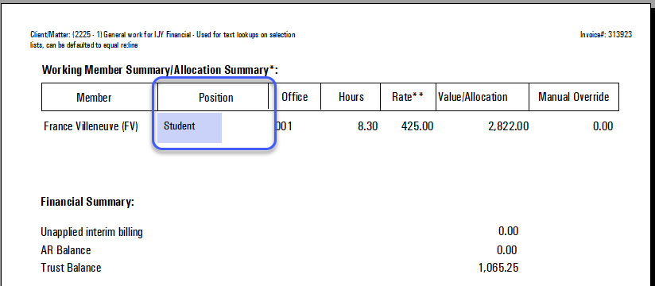Click the Trust Balance label

click(x=71, y=268)
